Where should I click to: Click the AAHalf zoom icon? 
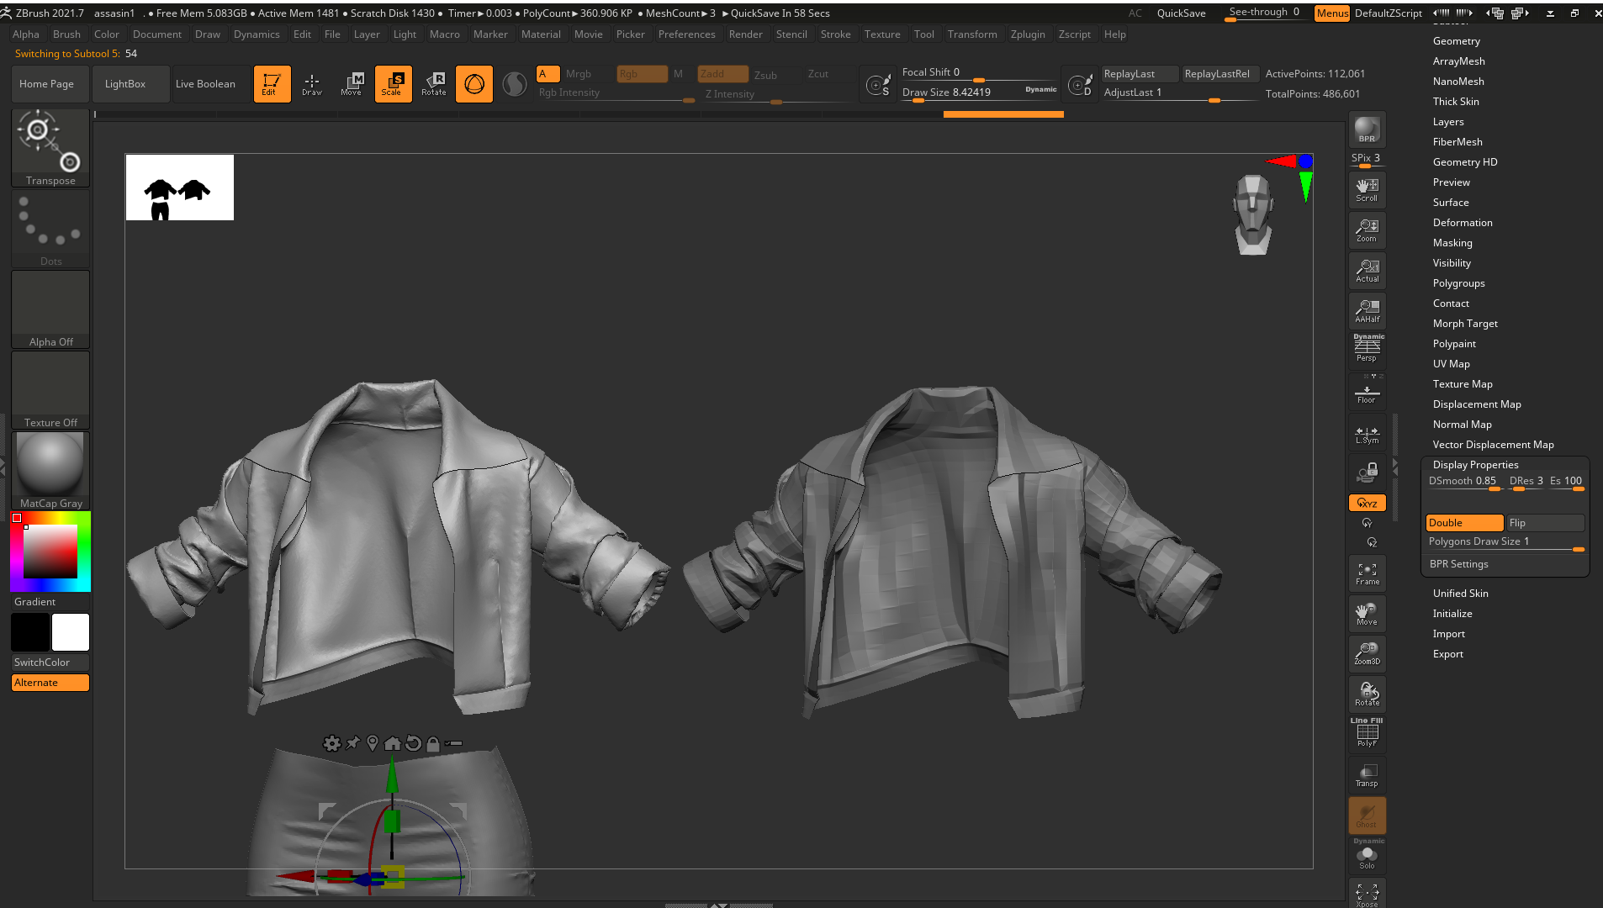pyautogui.click(x=1367, y=311)
